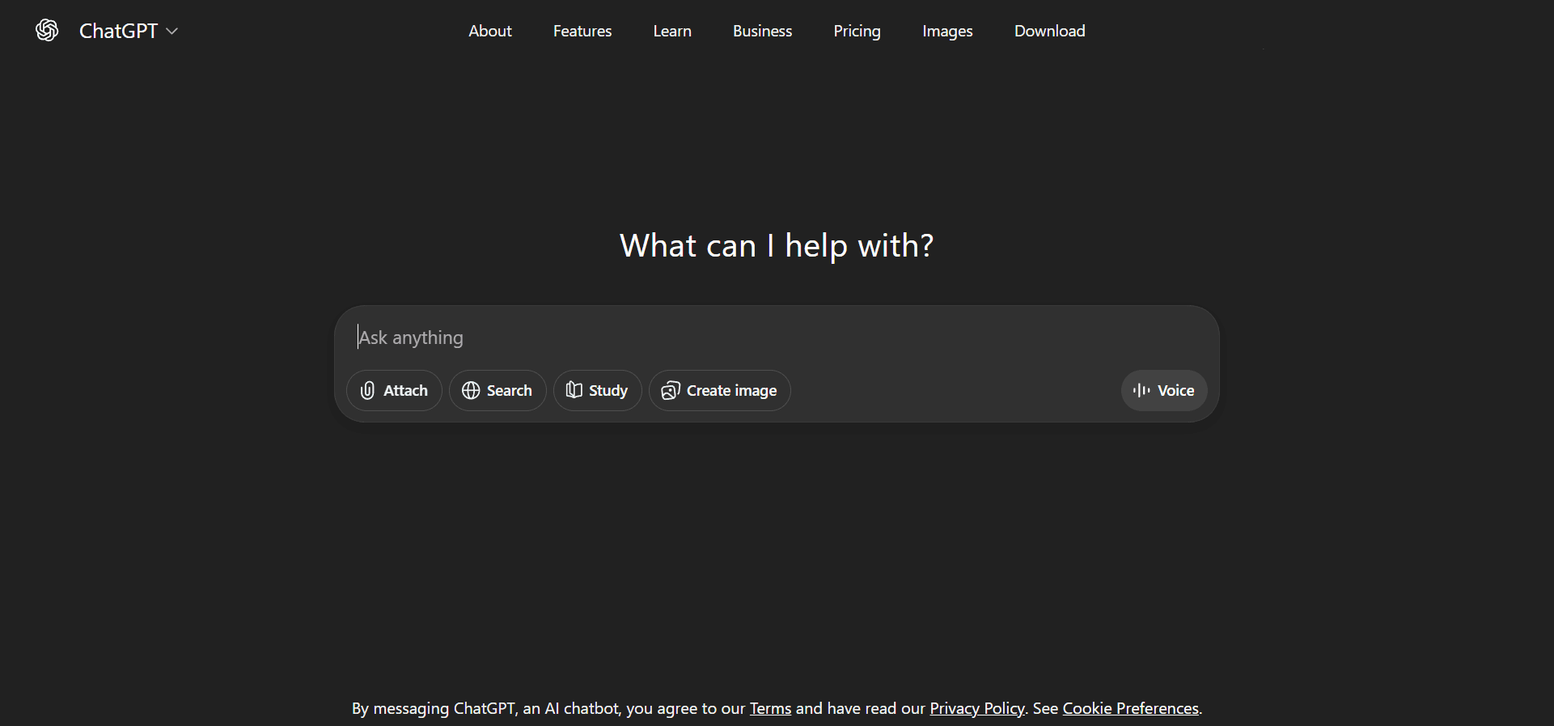The image size is (1554, 726).
Task: Click the ChatGPT title text
Action: pyautogui.click(x=118, y=31)
